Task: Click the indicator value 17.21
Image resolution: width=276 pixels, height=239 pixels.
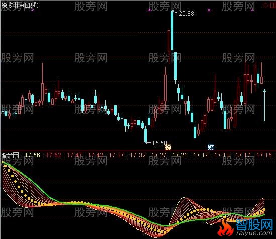Action: point(180,155)
